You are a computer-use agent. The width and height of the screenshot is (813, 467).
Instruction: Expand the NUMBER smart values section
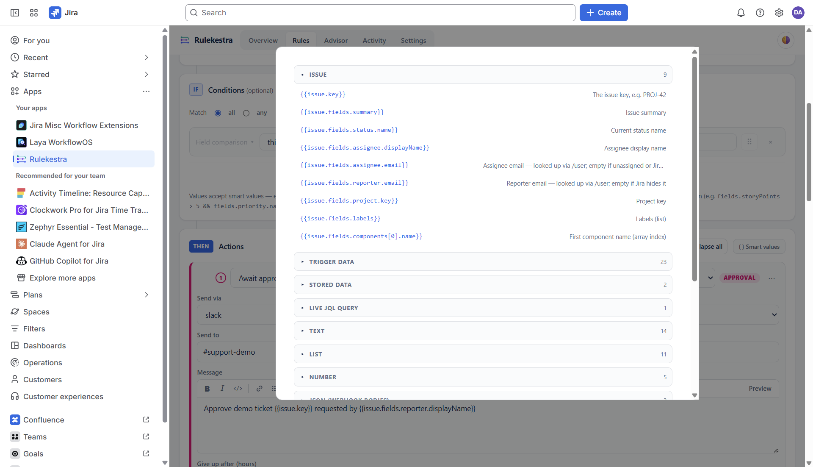[x=483, y=377]
